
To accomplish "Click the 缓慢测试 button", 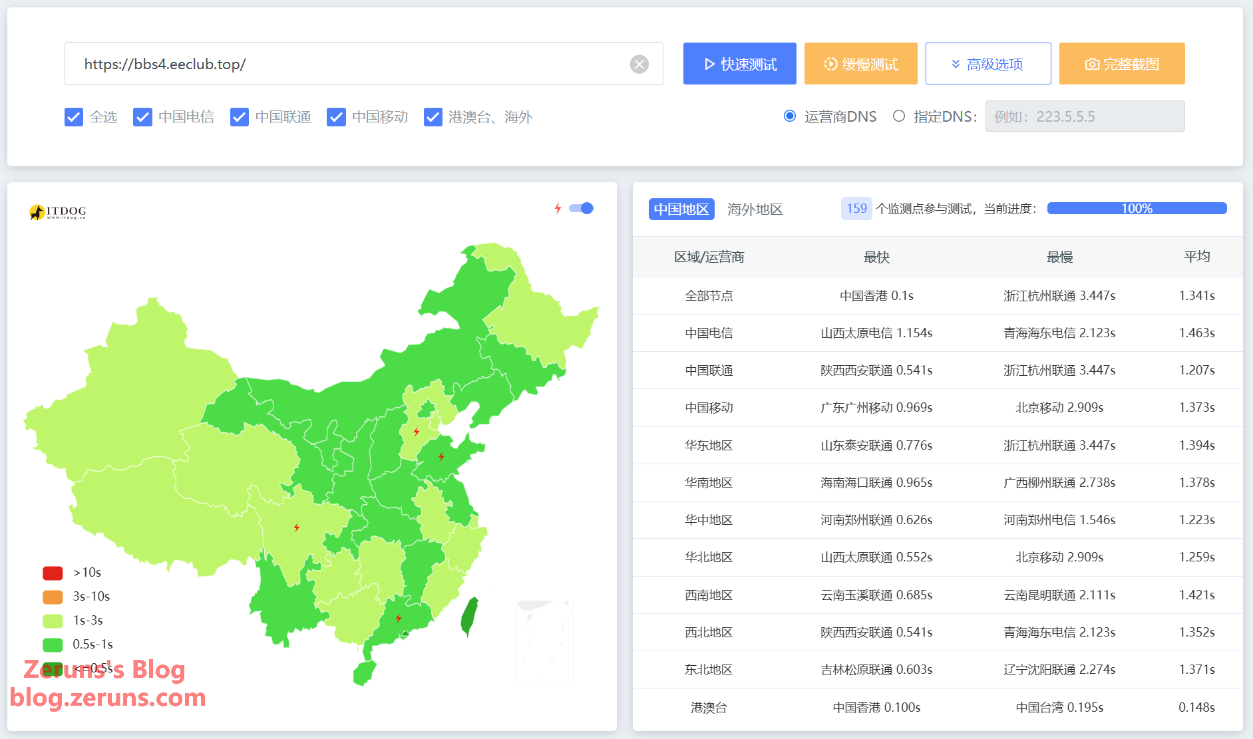I will coord(860,64).
